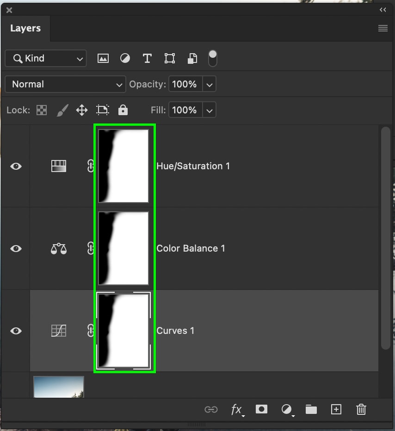Open the fx layer style menu
395x431 pixels.
(x=237, y=410)
